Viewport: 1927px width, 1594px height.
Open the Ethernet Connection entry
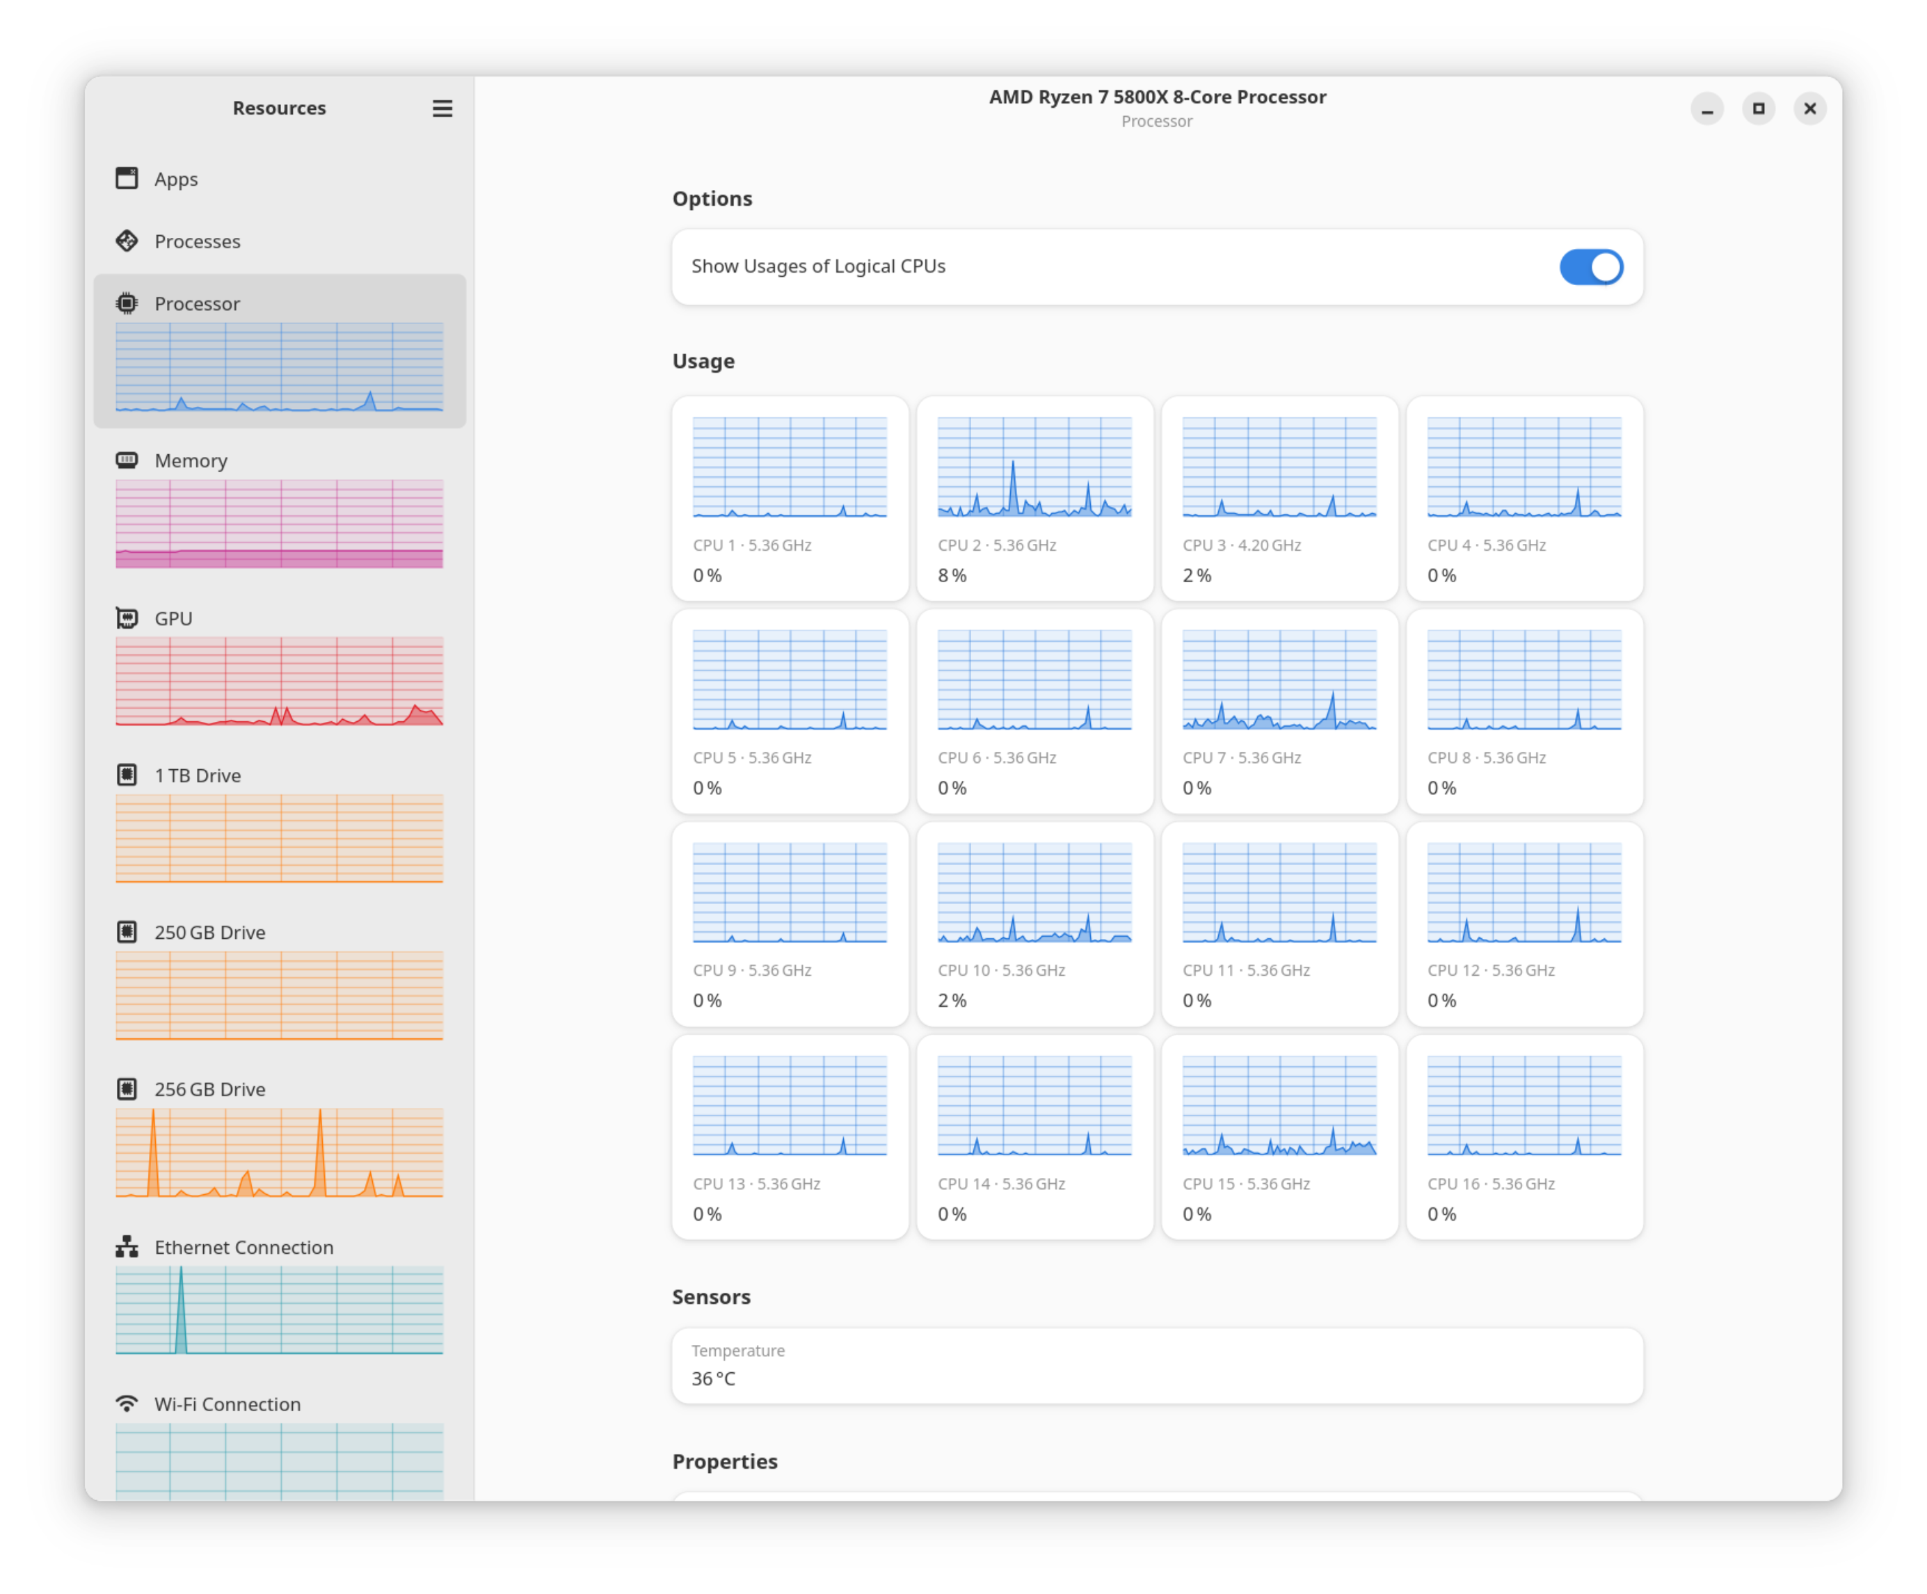coord(279,1295)
